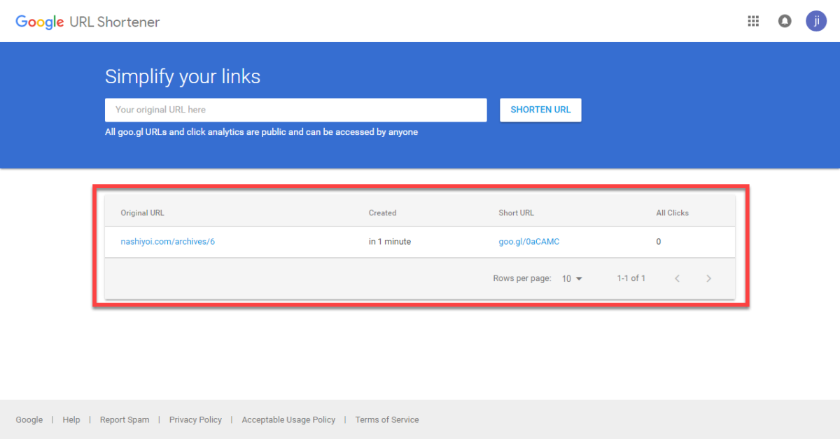Open the Rows per page dropdown

pyautogui.click(x=572, y=278)
